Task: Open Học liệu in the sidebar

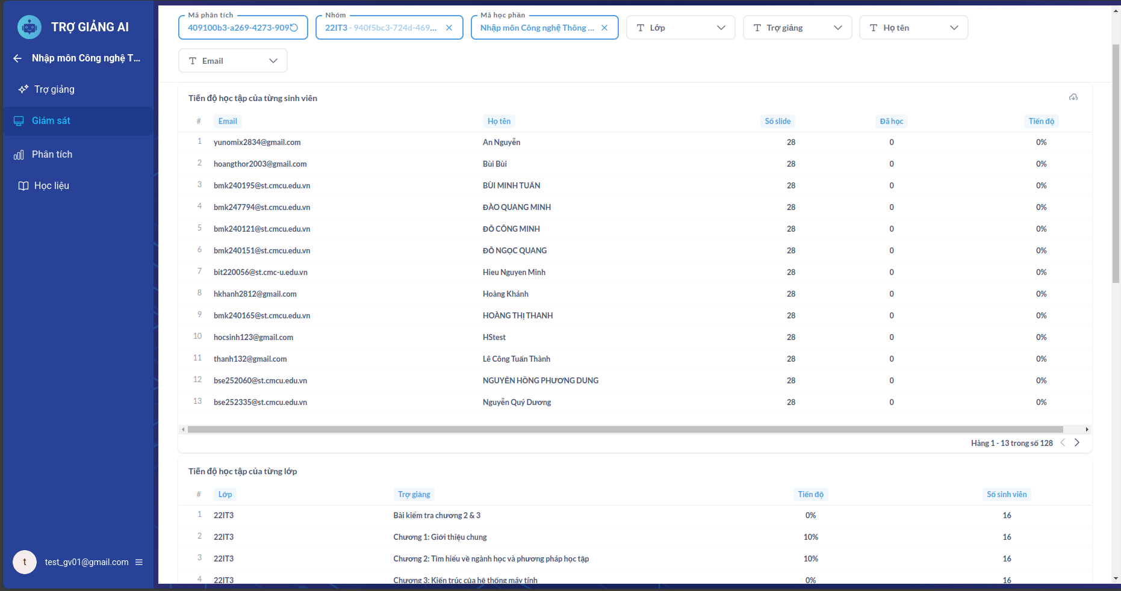Action: click(52, 186)
